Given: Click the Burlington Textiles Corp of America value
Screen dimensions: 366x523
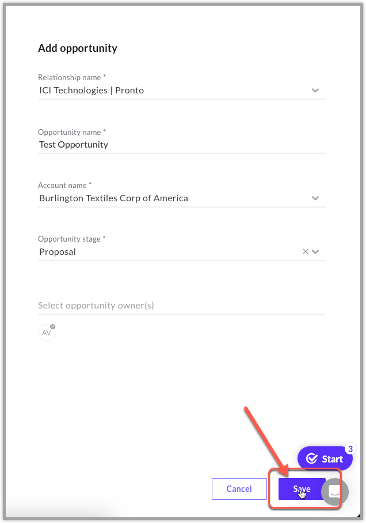Looking at the screenshot, I should tap(113, 198).
